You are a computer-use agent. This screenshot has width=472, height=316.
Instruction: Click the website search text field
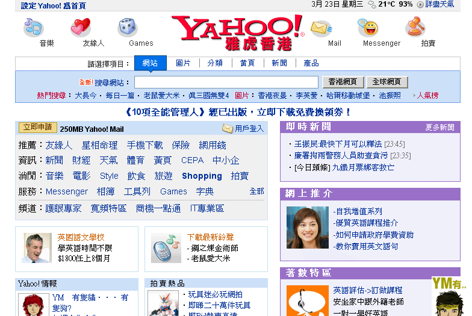tap(226, 82)
